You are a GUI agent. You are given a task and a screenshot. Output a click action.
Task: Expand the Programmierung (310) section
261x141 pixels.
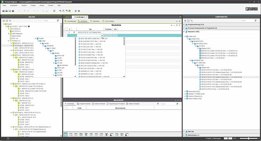point(184,25)
